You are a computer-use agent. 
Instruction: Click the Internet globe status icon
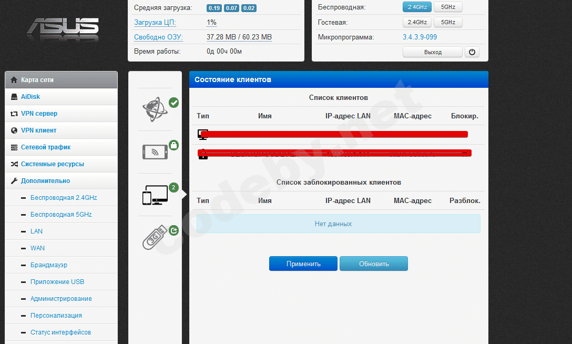click(155, 109)
